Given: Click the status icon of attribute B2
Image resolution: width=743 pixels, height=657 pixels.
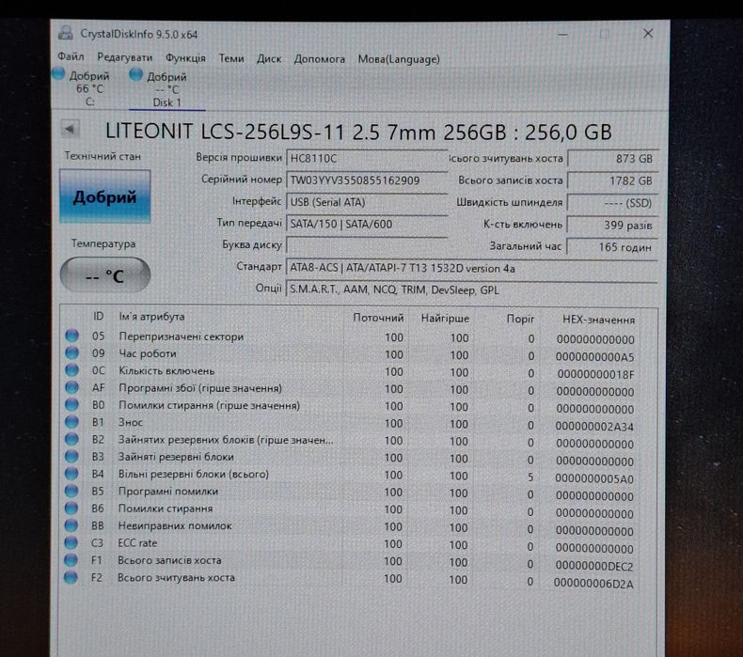Looking at the screenshot, I should click(71, 439).
